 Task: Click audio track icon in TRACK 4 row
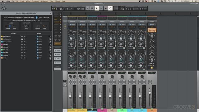[22, 53]
